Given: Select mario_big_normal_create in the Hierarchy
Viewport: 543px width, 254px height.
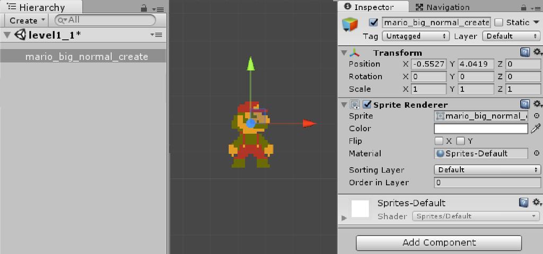Looking at the screenshot, I should tap(83, 57).
